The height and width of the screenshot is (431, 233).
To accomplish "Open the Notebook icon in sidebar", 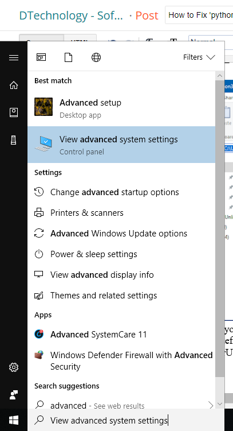I will (x=14, y=112).
